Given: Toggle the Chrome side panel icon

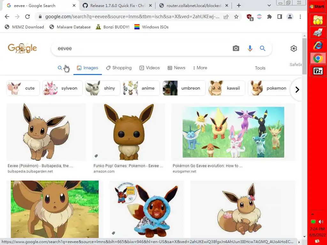Looking at the screenshot, I should (280, 17).
